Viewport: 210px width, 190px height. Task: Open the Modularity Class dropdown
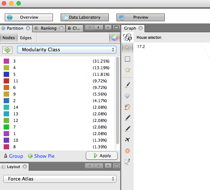tap(67, 50)
